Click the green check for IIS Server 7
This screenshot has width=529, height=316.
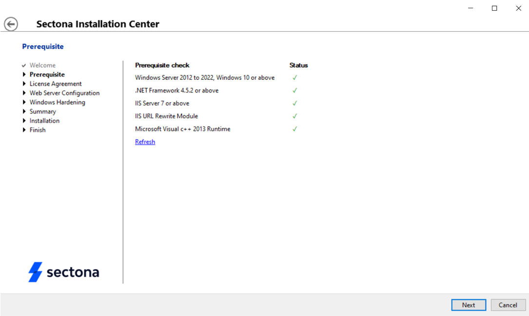tap(294, 103)
